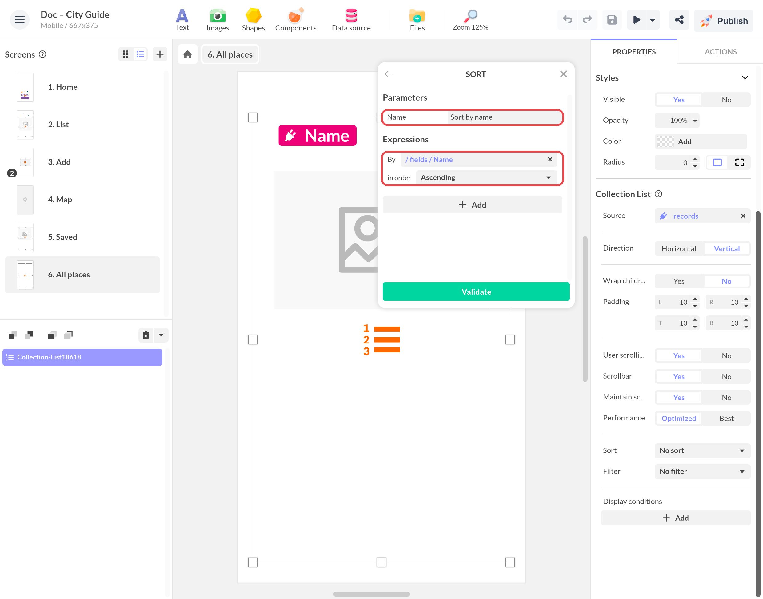Collapse the Styles section chevron

pyautogui.click(x=745, y=78)
